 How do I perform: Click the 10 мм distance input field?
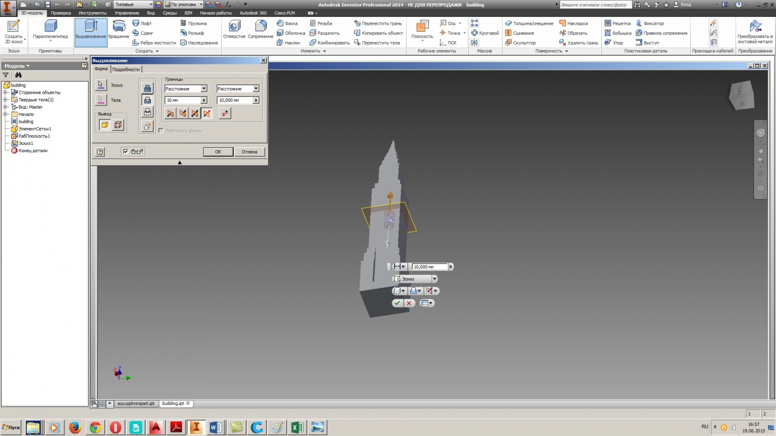(x=183, y=100)
